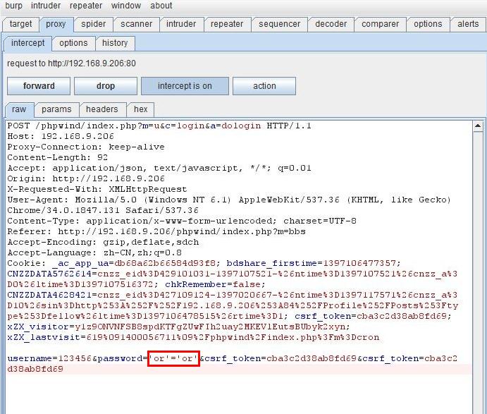Click the Accept: application/json line
Screen dimensions: 487x414
coord(159,168)
